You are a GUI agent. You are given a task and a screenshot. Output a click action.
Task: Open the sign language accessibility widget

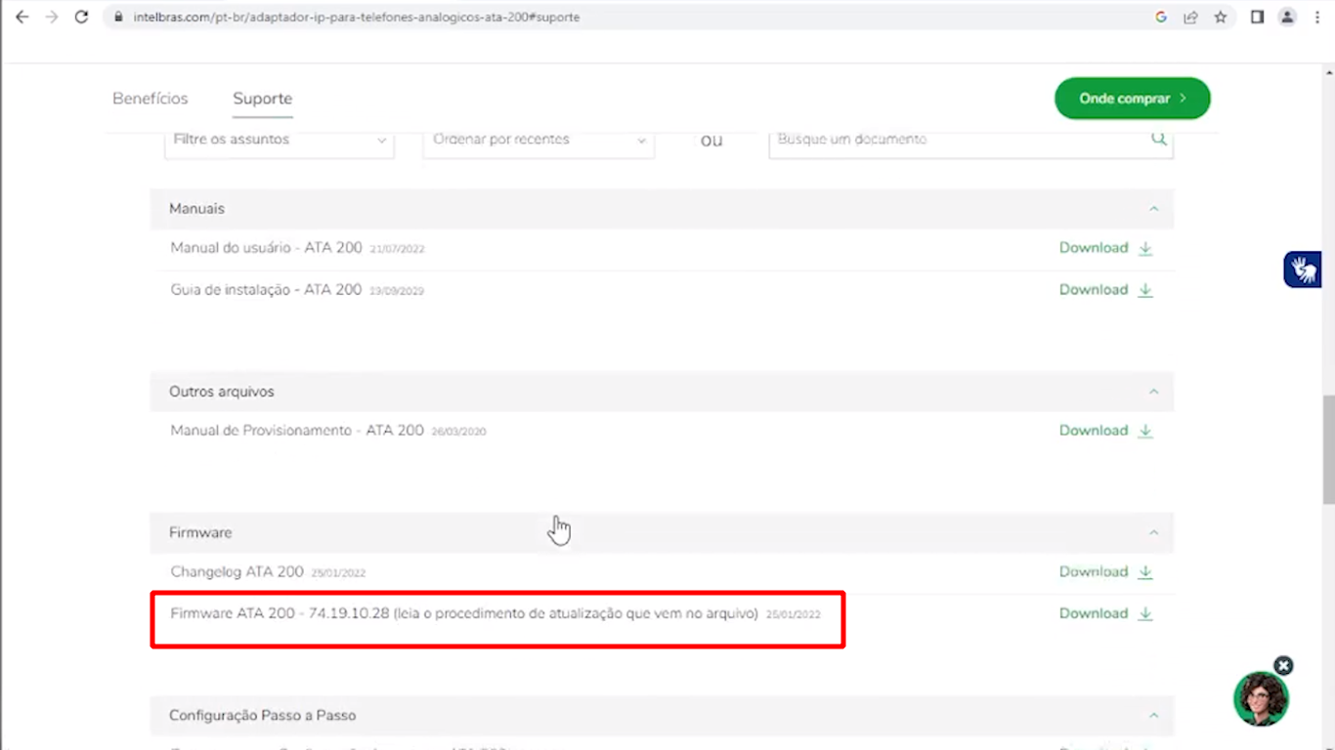[1303, 270]
